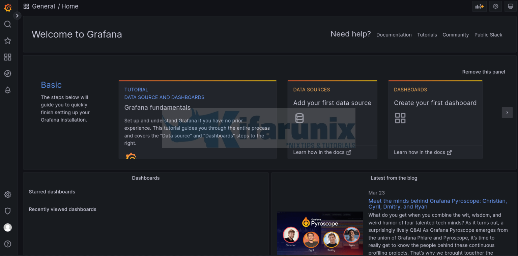Activate the TV view mode icon
The image size is (518, 256).
point(511,6)
